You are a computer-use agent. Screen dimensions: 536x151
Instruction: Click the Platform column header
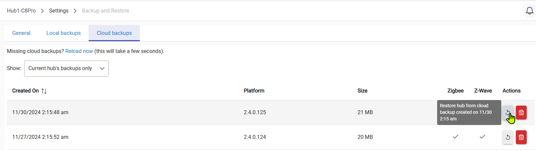point(254,91)
